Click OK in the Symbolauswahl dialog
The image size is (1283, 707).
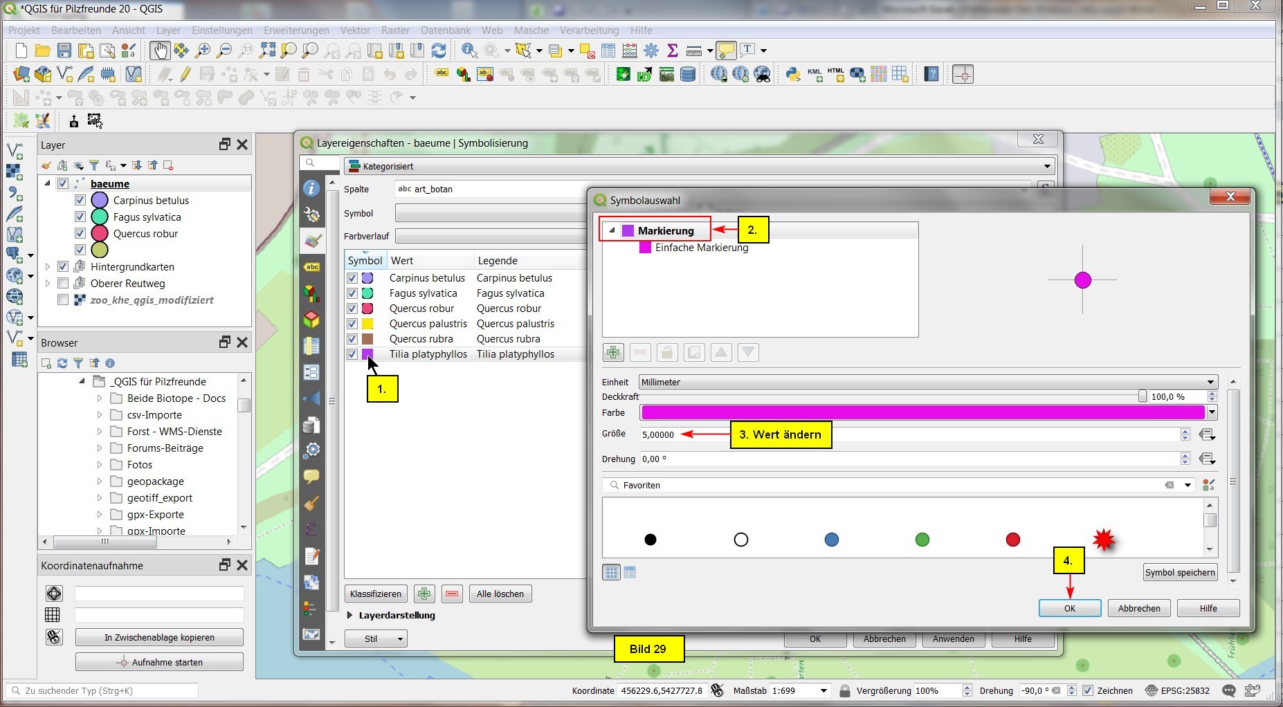coord(1069,608)
